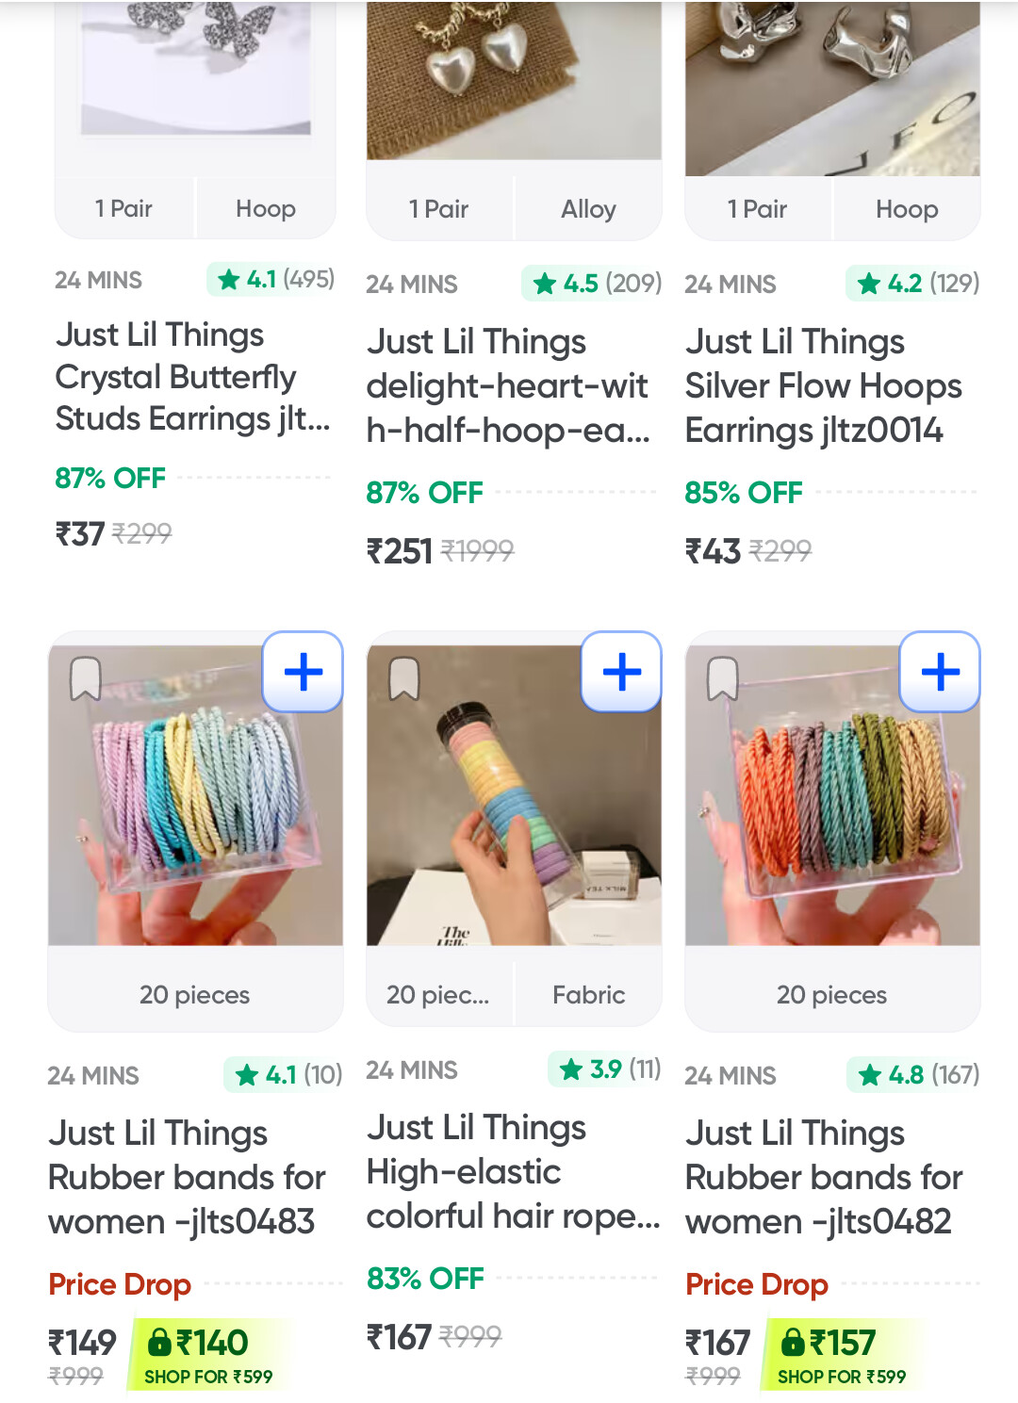Tap the 4.2 star rating for Silver Flow Hoops
This screenshot has height=1403, width=1018.
coord(913,283)
